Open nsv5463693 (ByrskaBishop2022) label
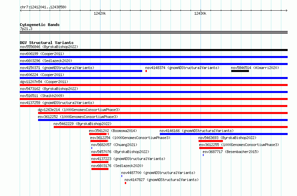Image resolution: width=297 pixels, height=196 pixels. (227, 138)
